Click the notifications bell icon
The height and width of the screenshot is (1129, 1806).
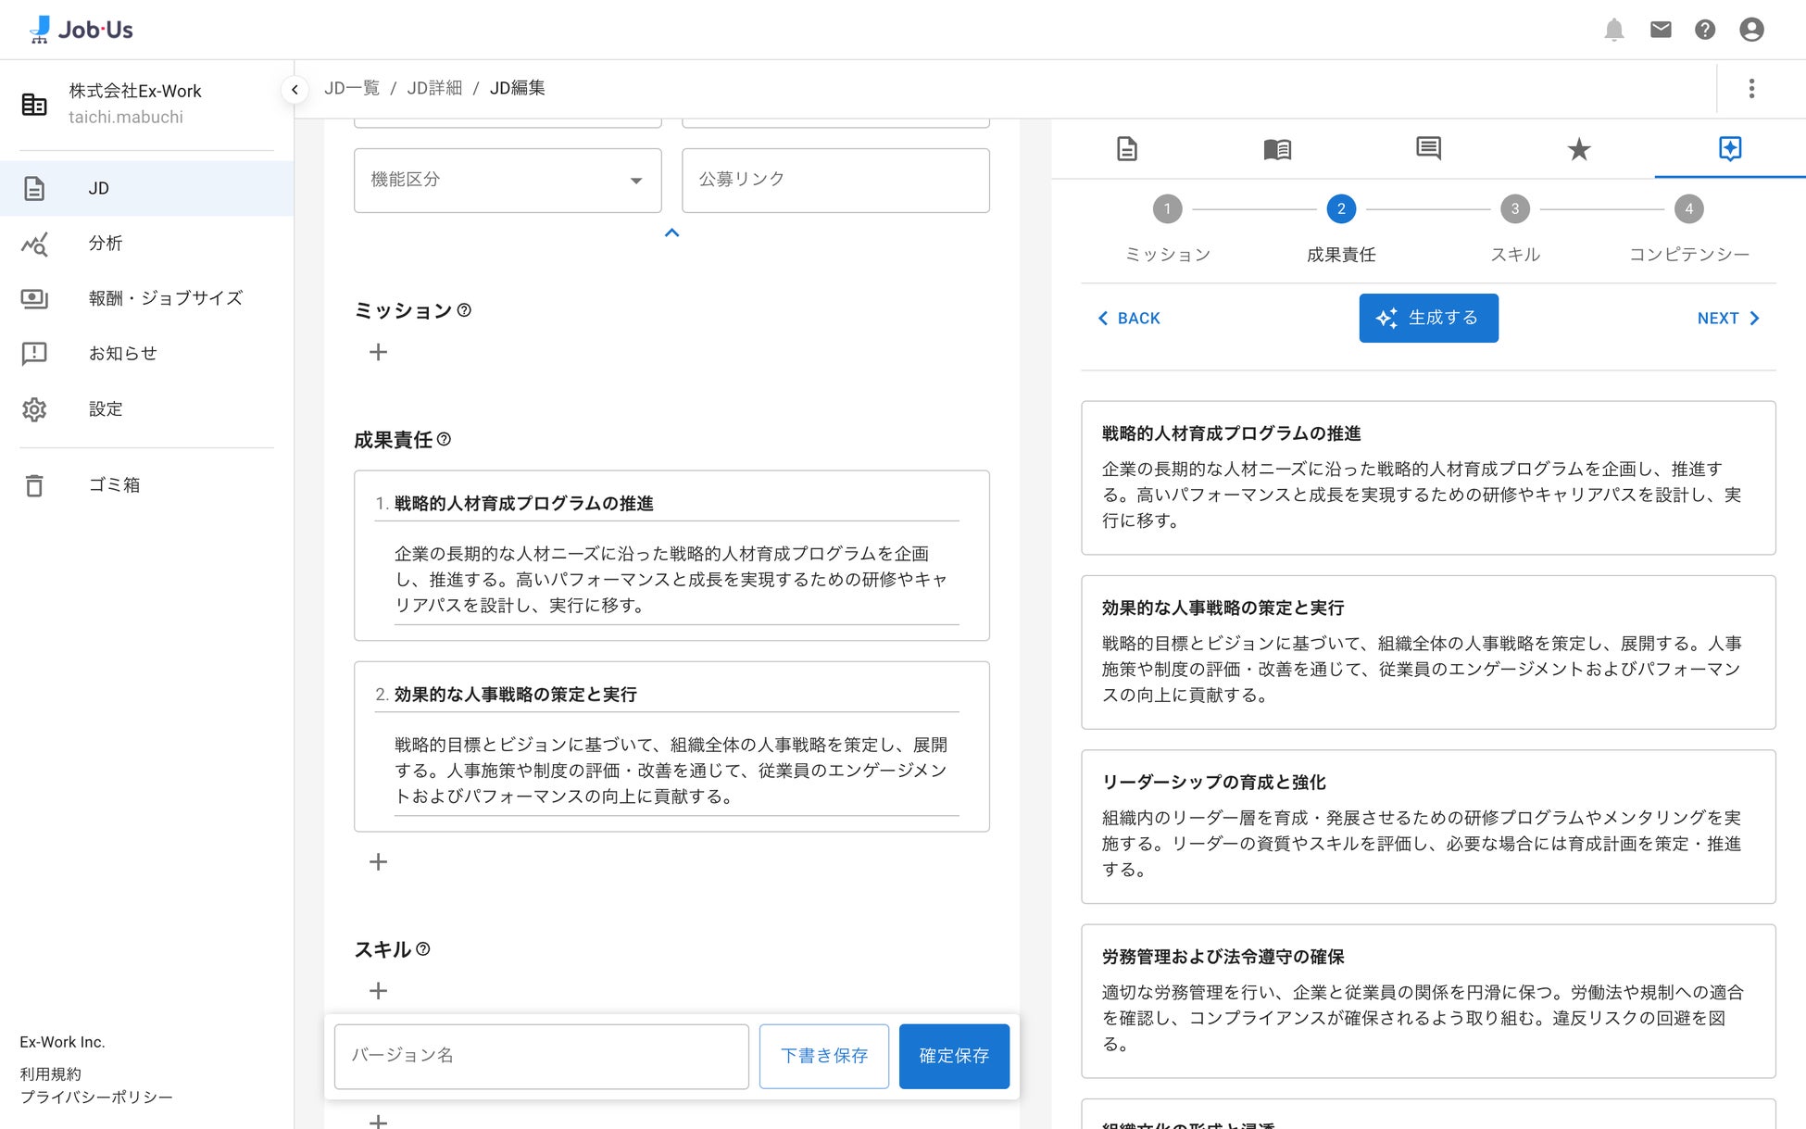coord(1613,30)
